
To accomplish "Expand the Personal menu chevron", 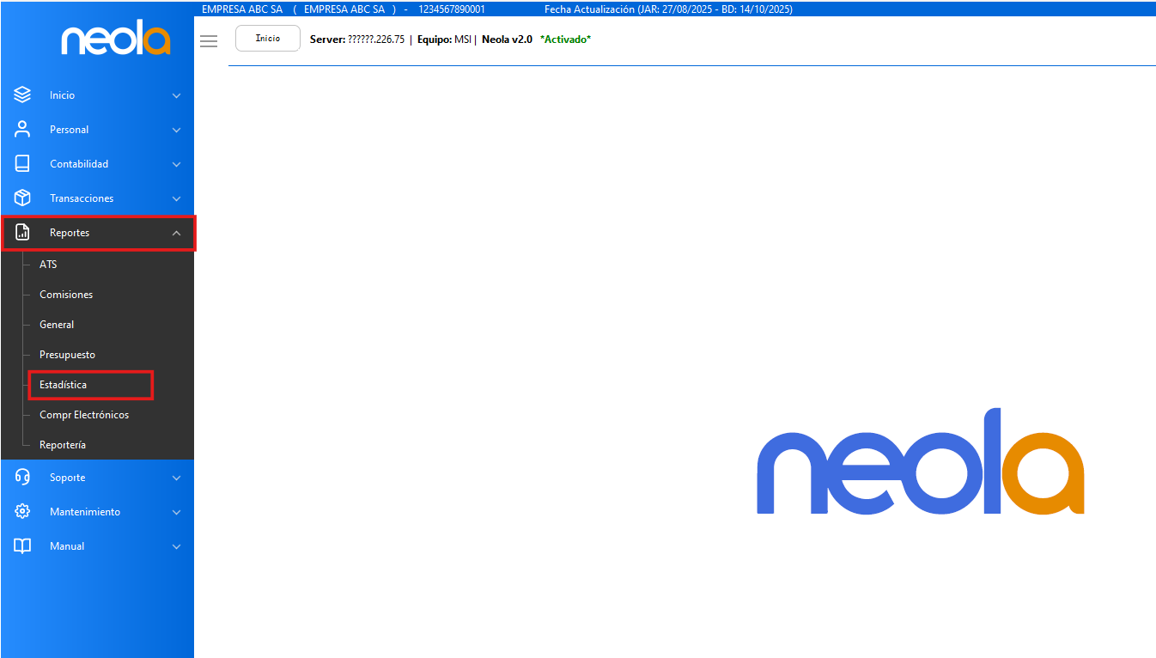I will pos(176,131).
